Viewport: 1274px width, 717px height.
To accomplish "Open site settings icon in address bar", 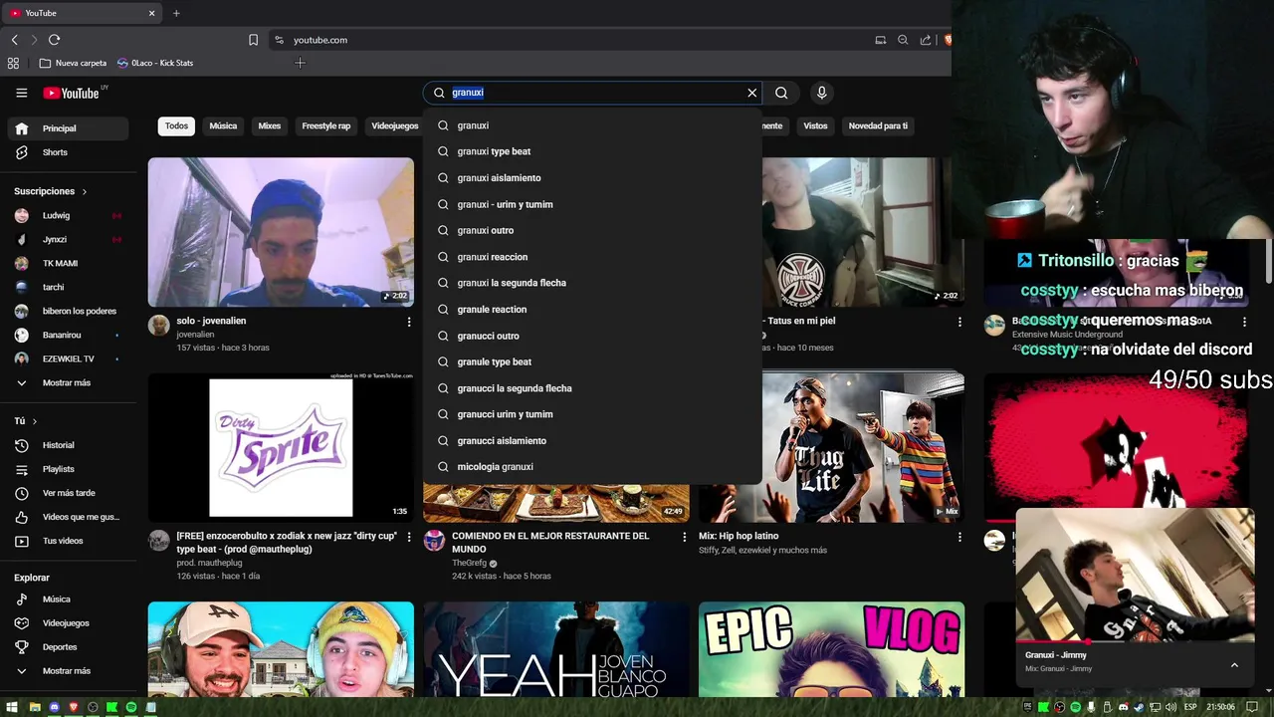I will [279, 40].
